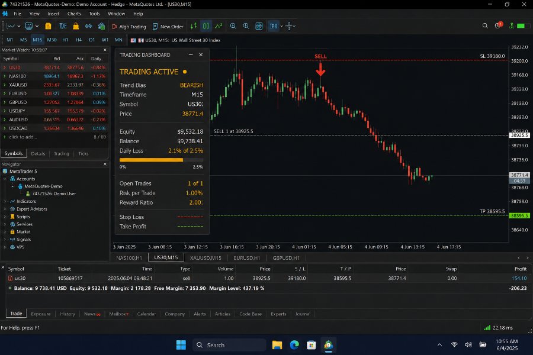
Task: Open the chart type line icon in toolbar
Action: (11, 26)
